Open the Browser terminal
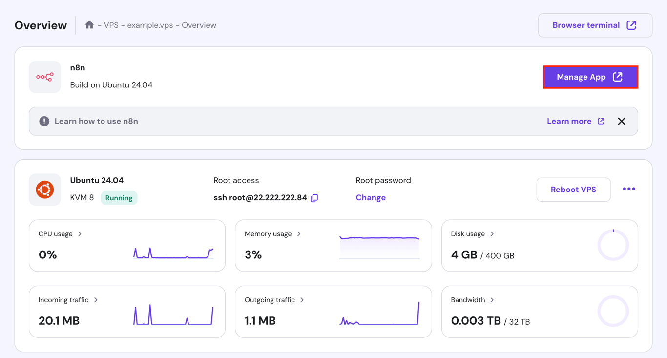This screenshot has width=667, height=358. point(585,24)
